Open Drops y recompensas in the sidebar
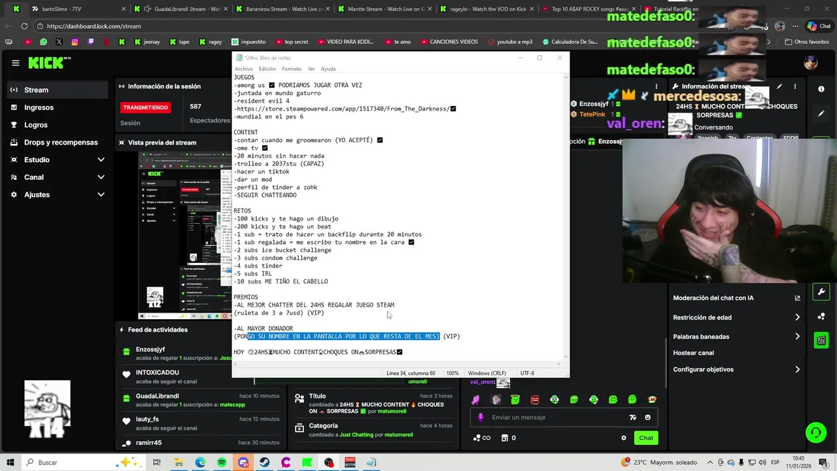Screen dimensions: 837x471 pos(57,142)
